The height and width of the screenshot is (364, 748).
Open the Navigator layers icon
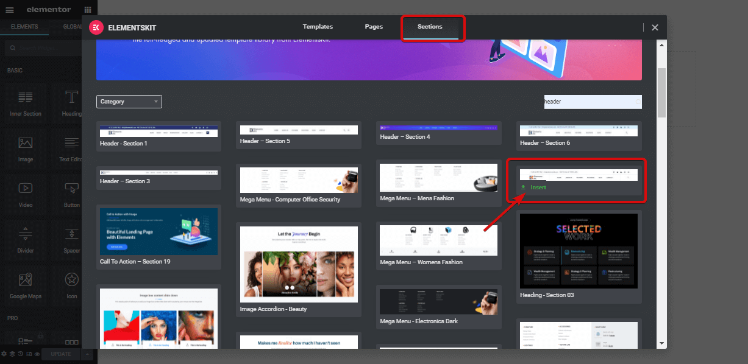(x=12, y=354)
